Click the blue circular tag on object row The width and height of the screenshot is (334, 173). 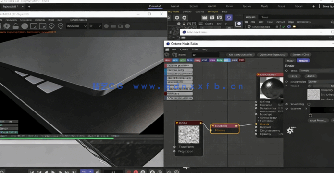click(289, 27)
